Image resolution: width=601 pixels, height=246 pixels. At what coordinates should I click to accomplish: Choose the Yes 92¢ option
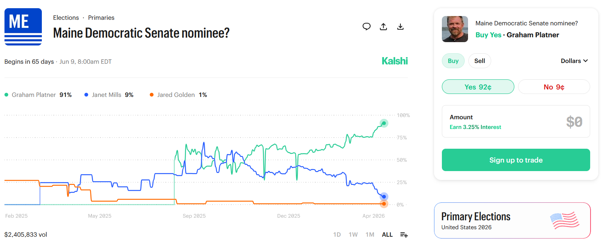click(478, 87)
